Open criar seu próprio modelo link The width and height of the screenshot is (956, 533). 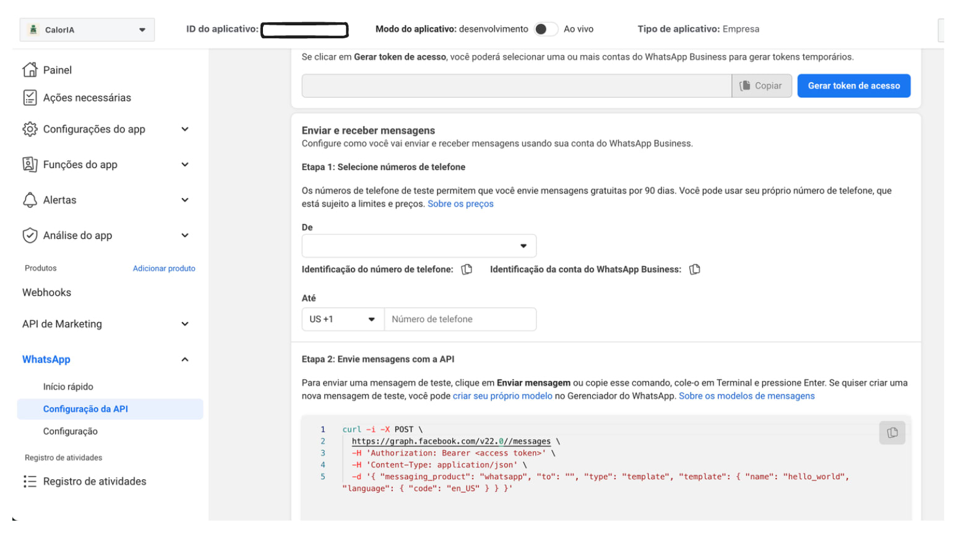coord(502,396)
